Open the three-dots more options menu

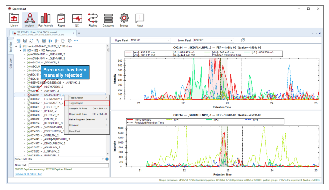[x=76, y=41]
